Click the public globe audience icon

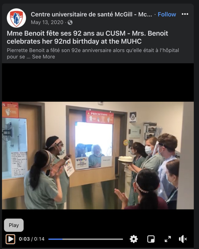[x=70, y=22]
